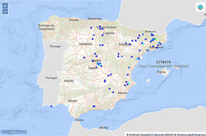Viewport: 206px width, 136px height.
Task: Click the blue marker next to Zaragoza
Action: pos(130,44)
